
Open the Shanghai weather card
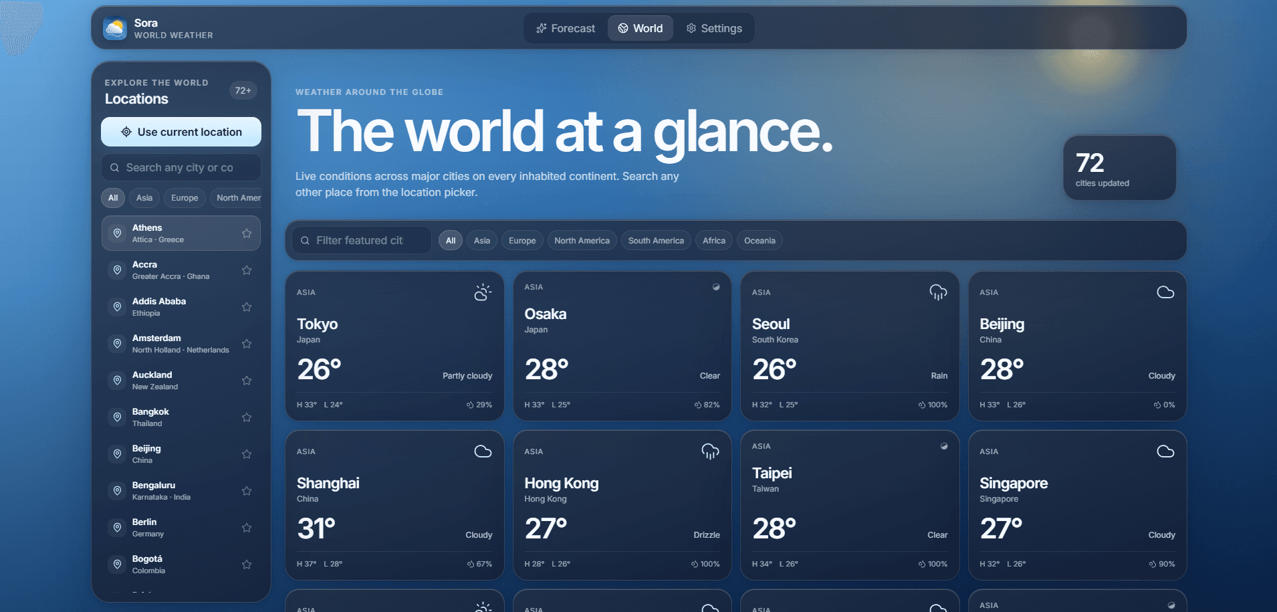pyautogui.click(x=394, y=505)
